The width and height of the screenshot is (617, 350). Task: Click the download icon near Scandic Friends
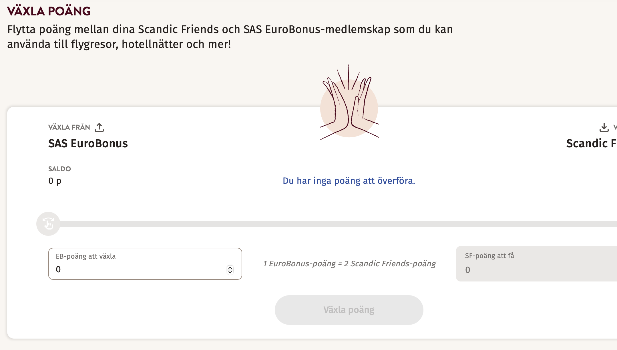pyautogui.click(x=604, y=127)
